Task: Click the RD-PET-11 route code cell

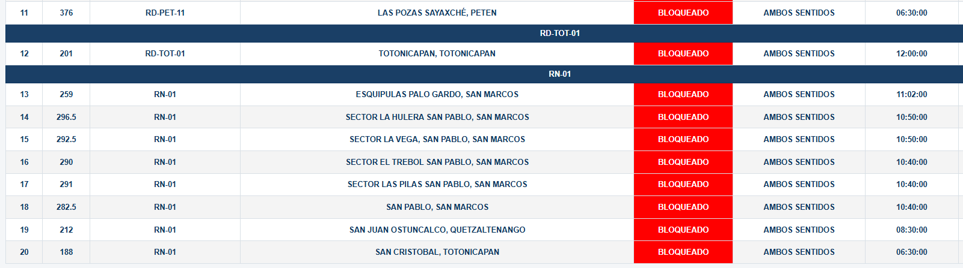Action: pos(165,13)
